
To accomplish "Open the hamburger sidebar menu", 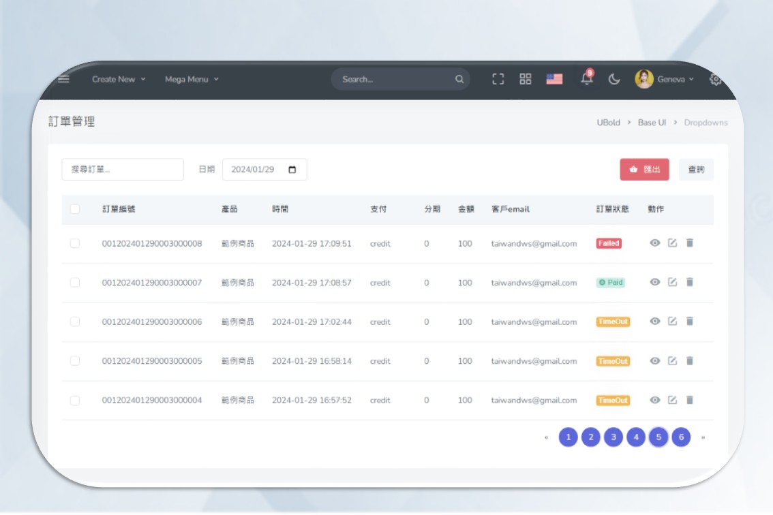I will click(x=63, y=79).
